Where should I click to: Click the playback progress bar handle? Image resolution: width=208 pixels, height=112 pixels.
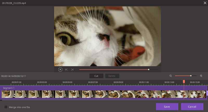(x=149, y=69)
